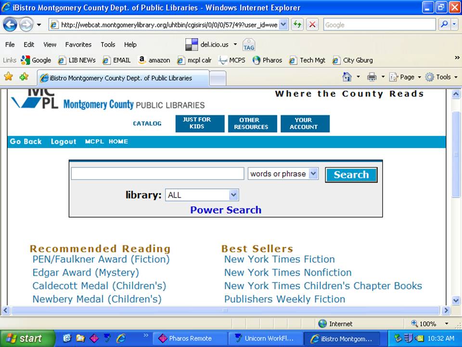Click the YOUR ACCOUNT button
The image size is (462, 347).
305,123
